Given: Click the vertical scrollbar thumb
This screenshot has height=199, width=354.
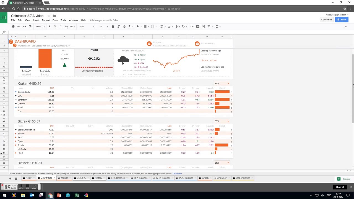Looking at the screenshot, I should pyautogui.click(x=353, y=88).
